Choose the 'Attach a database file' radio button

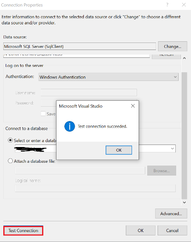pyautogui.click(x=10, y=161)
